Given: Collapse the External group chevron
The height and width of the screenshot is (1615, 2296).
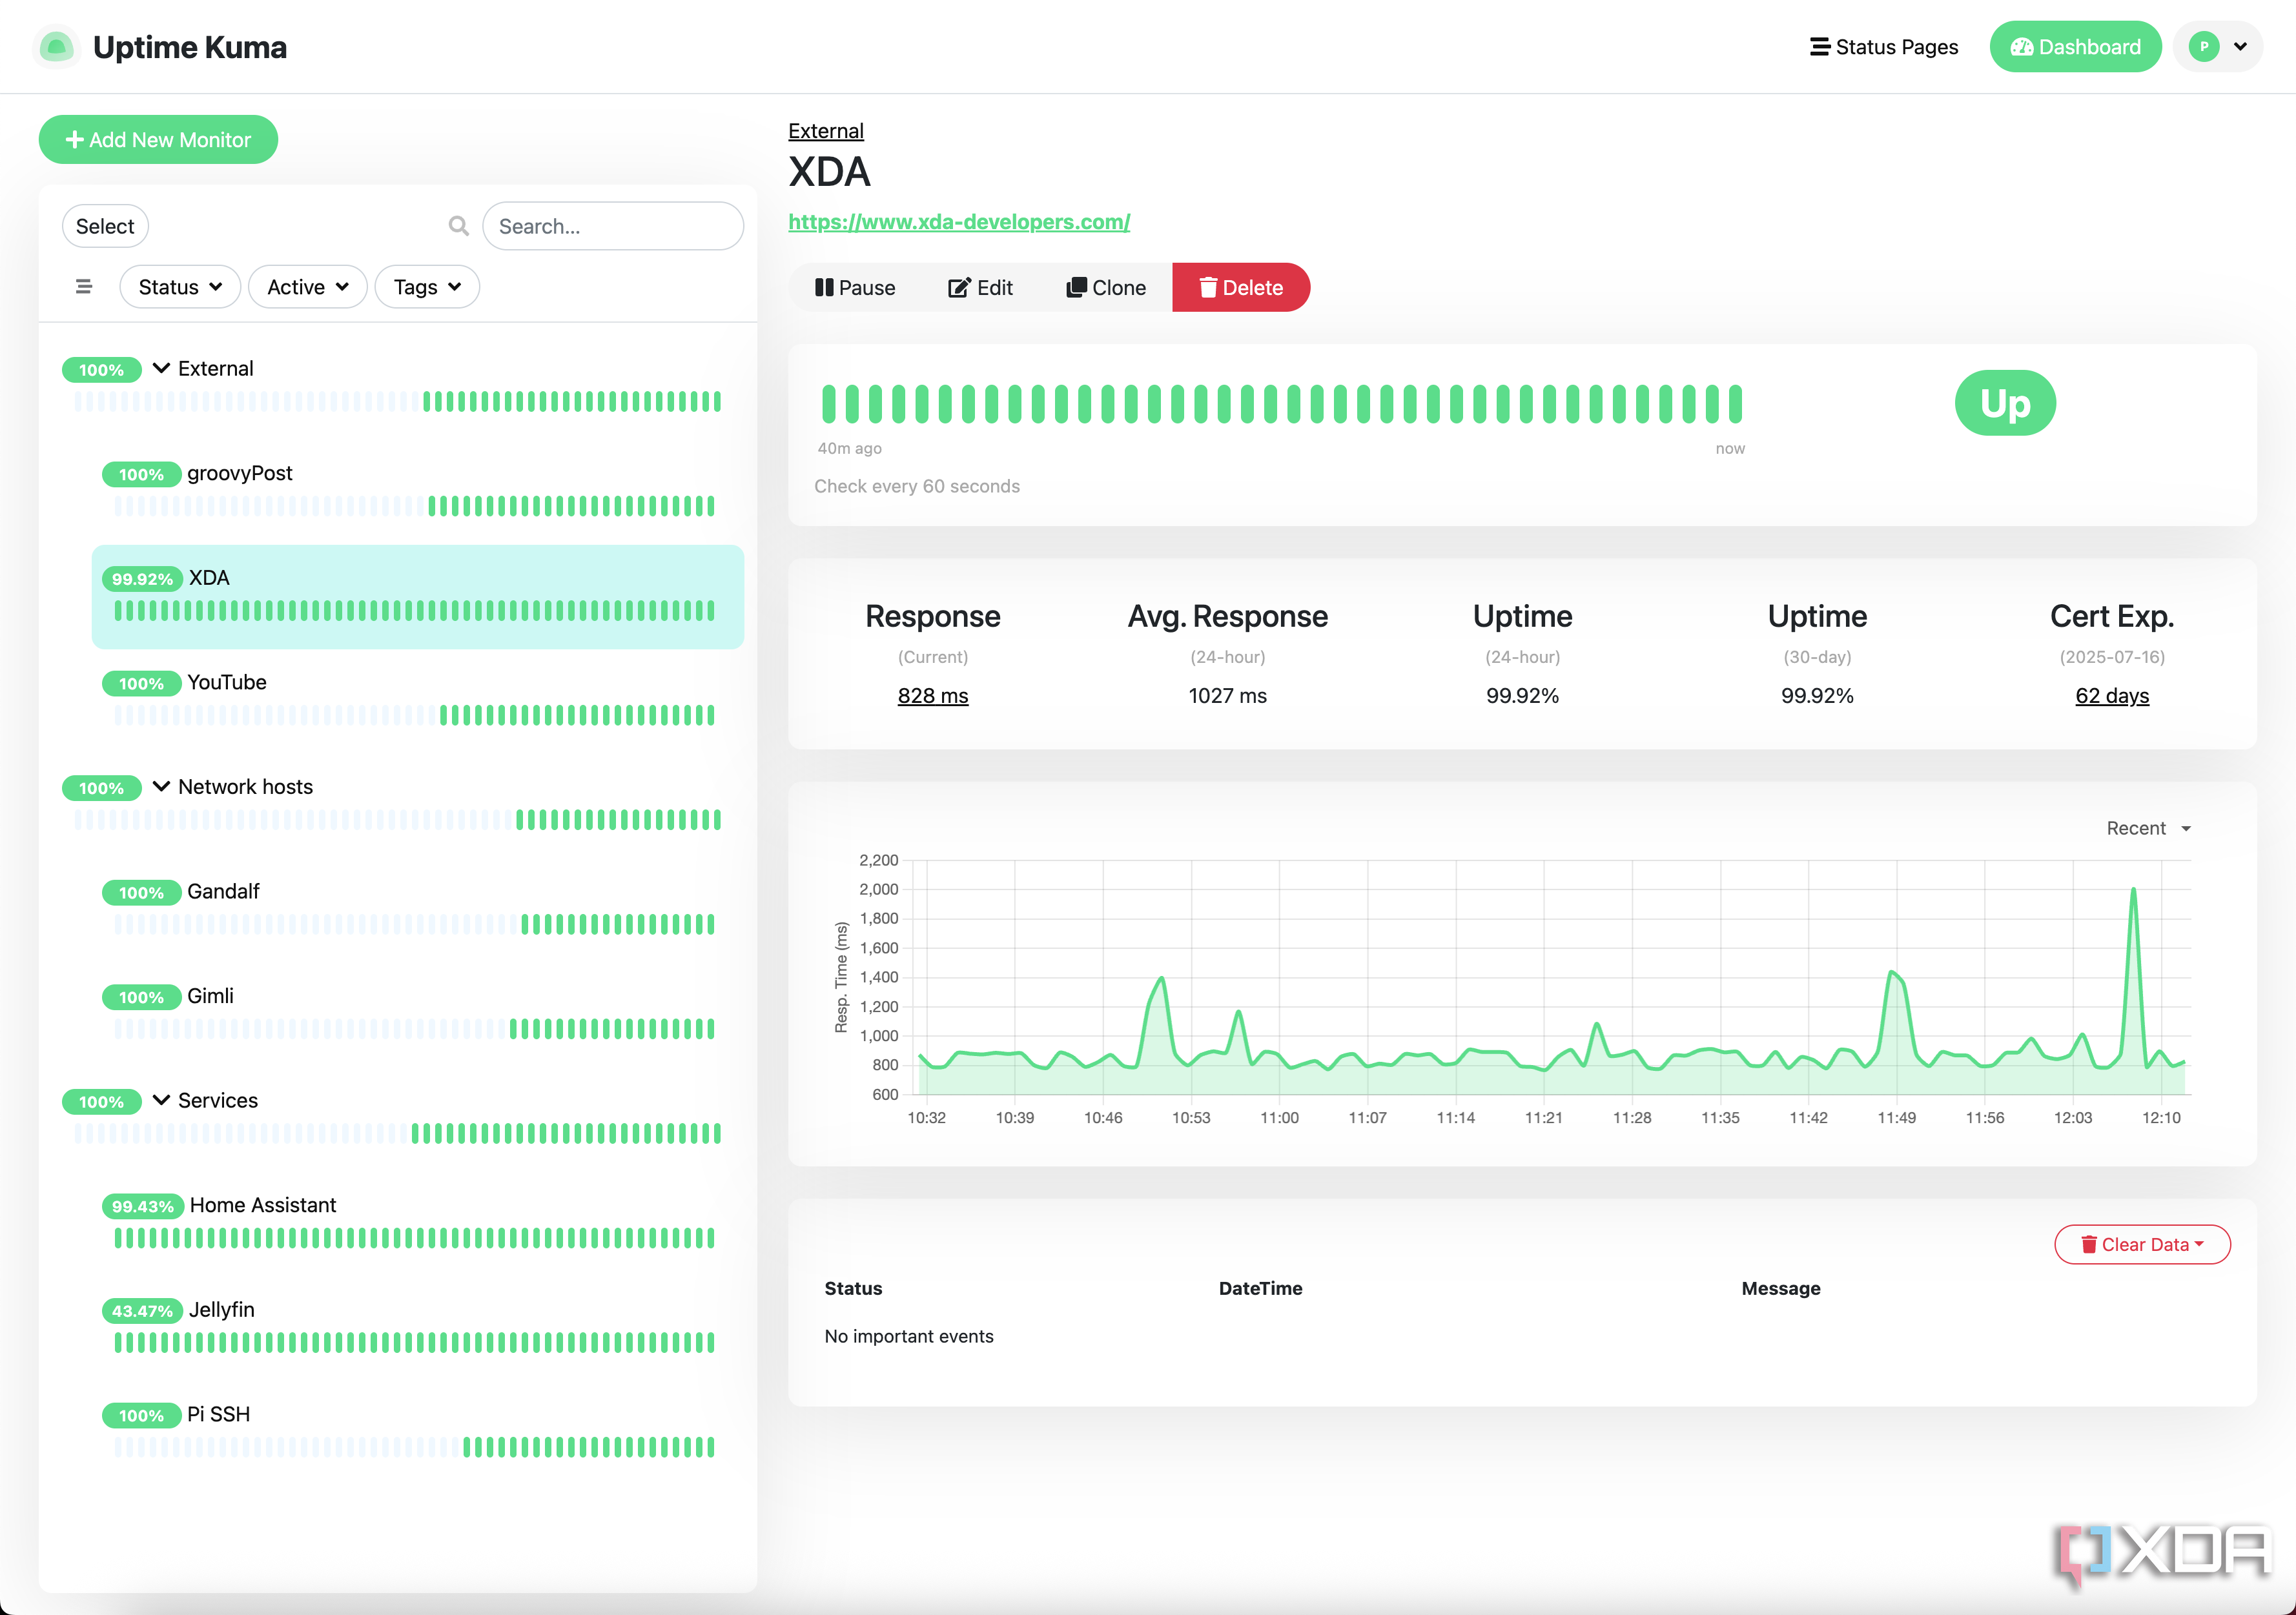Looking at the screenshot, I should (161, 368).
